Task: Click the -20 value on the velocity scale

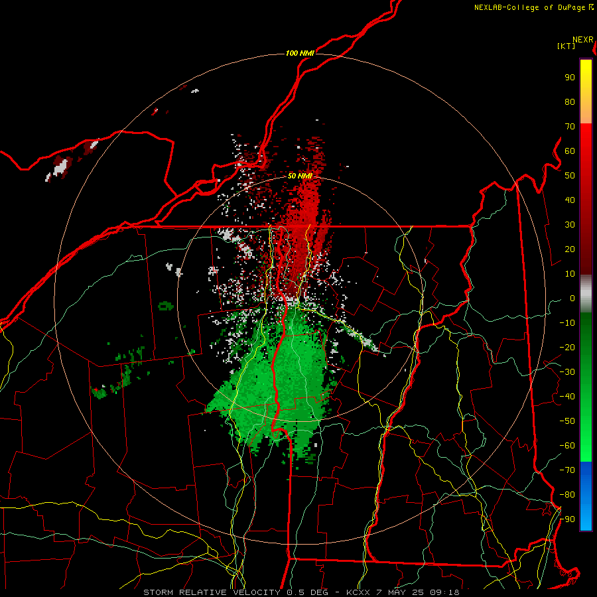Action: 567,348
